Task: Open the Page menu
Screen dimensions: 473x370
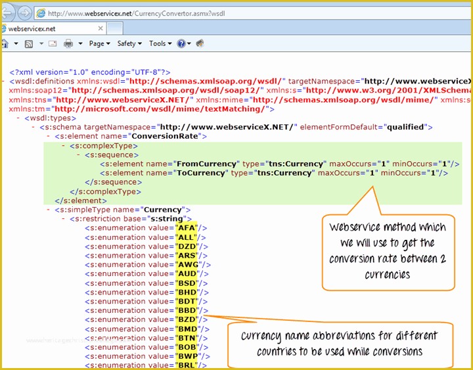Action: 100,44
